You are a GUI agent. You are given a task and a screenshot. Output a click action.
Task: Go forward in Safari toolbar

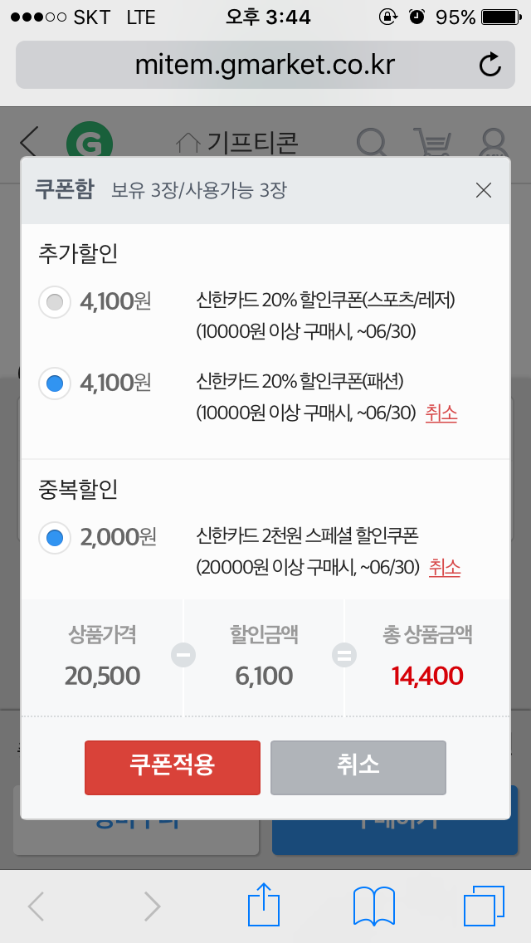pyautogui.click(x=152, y=906)
